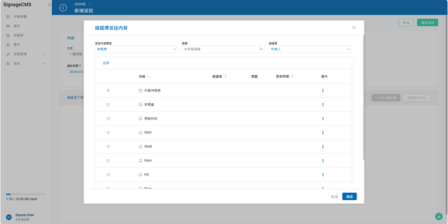The width and height of the screenshot is (448, 224).
Task: Open the actions menu for SiteA
Action: (323, 161)
